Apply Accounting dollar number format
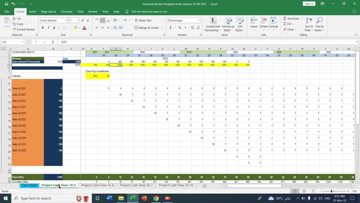 coord(171,28)
